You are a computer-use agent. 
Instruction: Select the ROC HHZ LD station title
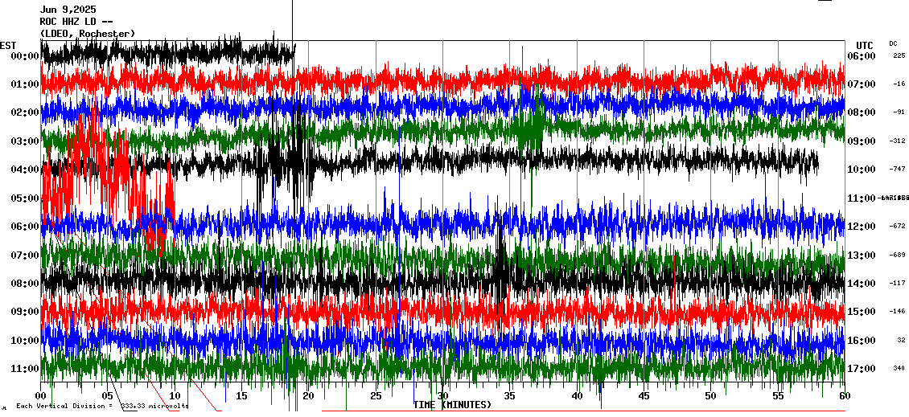[x=78, y=22]
